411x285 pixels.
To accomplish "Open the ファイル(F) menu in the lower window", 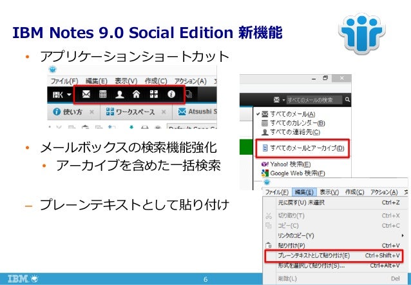I will (277, 192).
